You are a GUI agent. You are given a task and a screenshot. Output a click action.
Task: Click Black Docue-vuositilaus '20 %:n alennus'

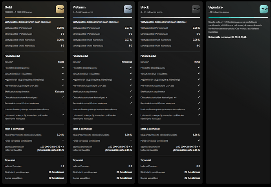point(192,178)
